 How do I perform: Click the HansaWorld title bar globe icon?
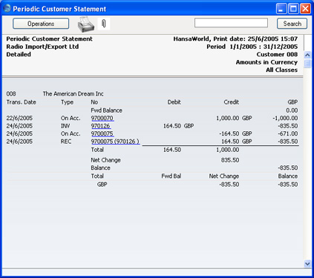pos(7,8)
